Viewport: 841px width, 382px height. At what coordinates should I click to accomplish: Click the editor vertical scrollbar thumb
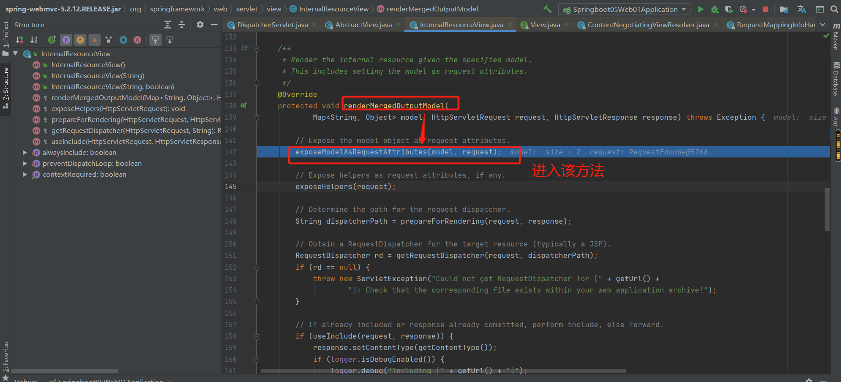pyautogui.click(x=827, y=209)
